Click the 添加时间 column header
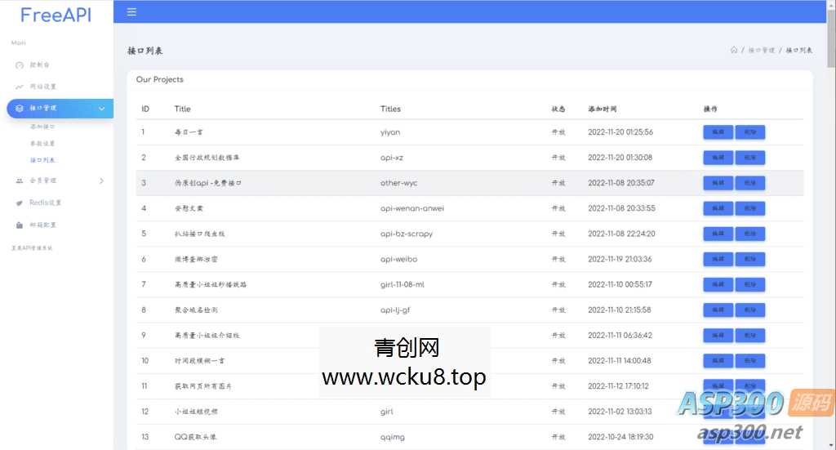Screen dimensions: 836x450 coord(603,109)
